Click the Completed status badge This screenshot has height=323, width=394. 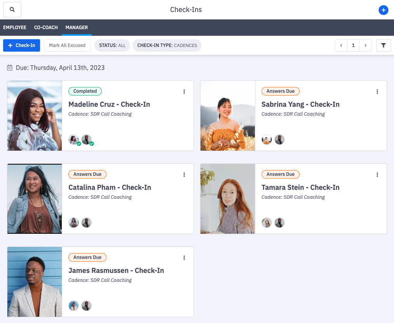tap(85, 91)
